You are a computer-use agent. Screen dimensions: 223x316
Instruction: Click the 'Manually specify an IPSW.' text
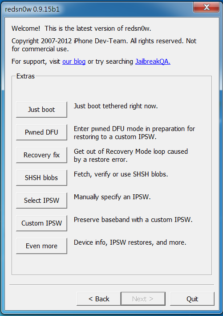(x=112, y=197)
